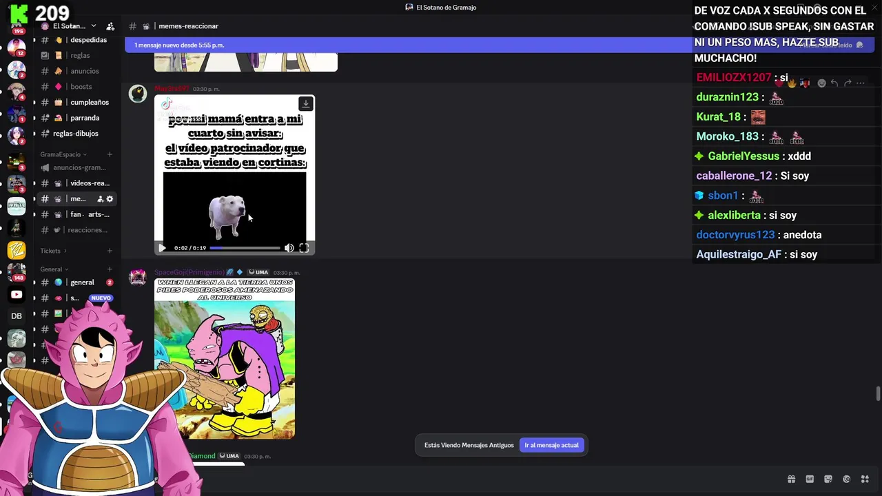Open the fan arts channel
882x496 pixels.
pyautogui.click(x=76, y=214)
